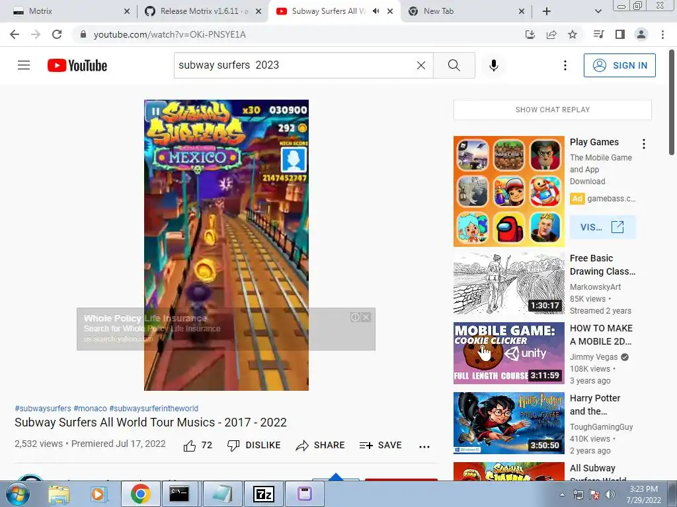The image size is (677, 507).
Task: Open the Cookie Clicker mobile game thumbnail
Action: pos(509,353)
